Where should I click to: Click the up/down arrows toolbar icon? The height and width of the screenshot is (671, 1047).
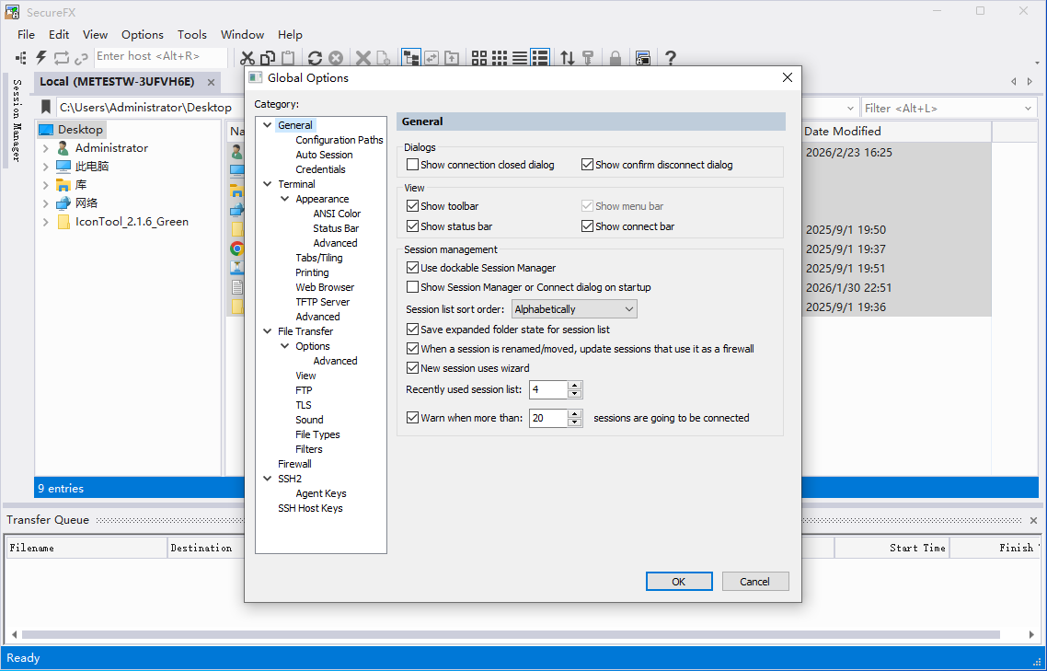[567, 58]
